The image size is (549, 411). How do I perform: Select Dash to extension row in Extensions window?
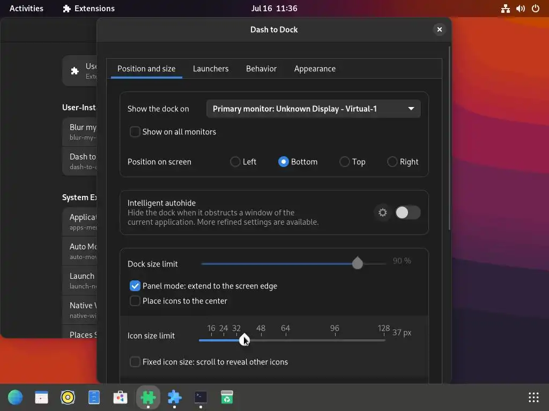click(80, 161)
